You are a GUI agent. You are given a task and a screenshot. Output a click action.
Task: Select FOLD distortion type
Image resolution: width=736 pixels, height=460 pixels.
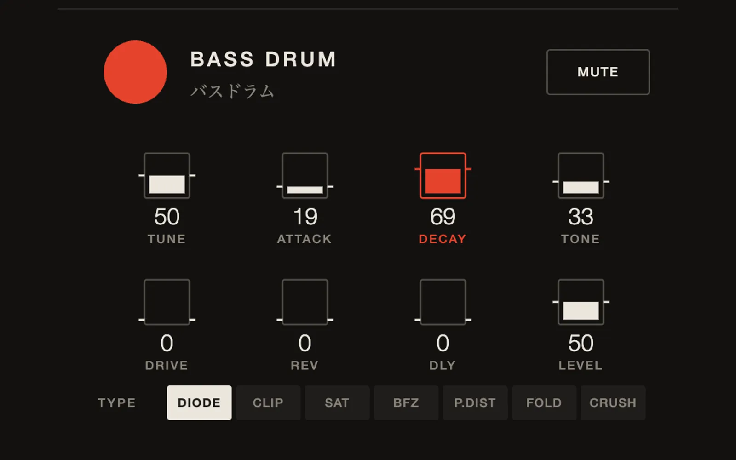[x=544, y=403]
